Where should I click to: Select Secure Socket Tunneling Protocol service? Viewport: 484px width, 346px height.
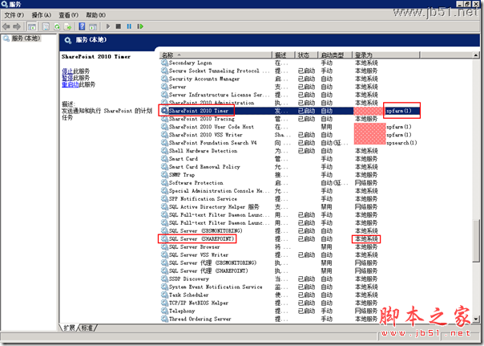click(219, 71)
